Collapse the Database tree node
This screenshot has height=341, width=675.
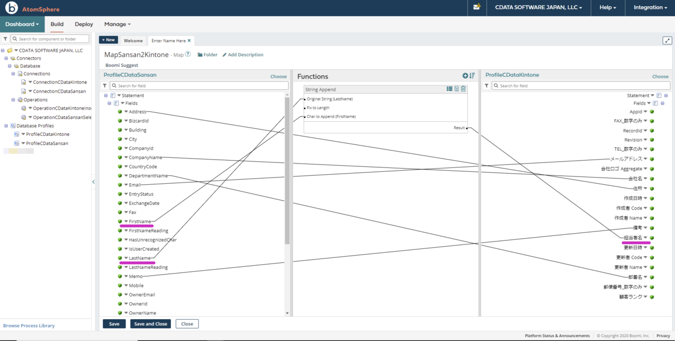(x=10, y=66)
